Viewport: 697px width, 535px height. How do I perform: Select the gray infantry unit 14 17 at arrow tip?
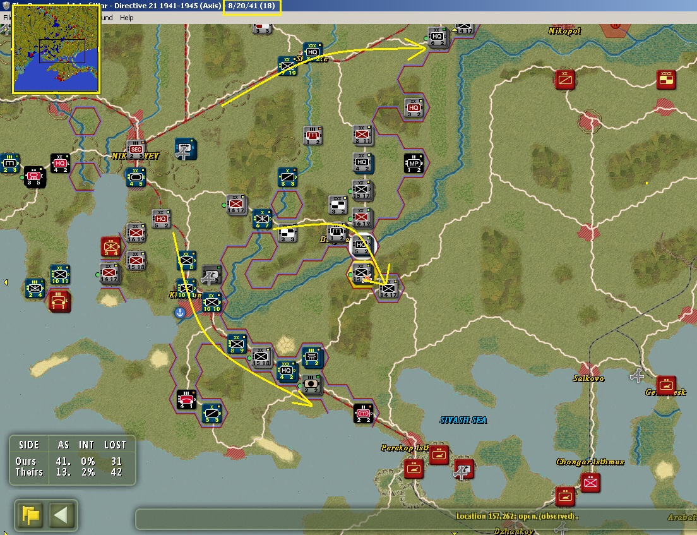tap(388, 289)
